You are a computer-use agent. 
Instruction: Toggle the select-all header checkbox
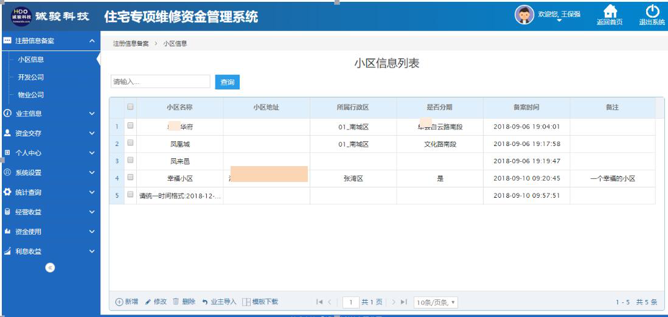(130, 107)
